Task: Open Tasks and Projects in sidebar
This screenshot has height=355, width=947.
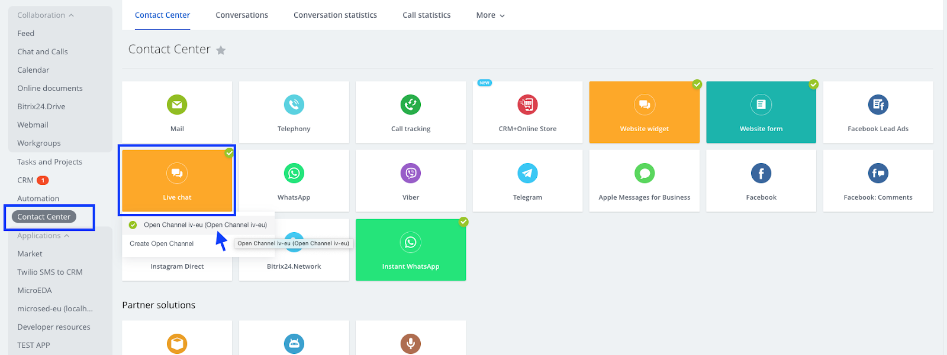Action: 50,162
